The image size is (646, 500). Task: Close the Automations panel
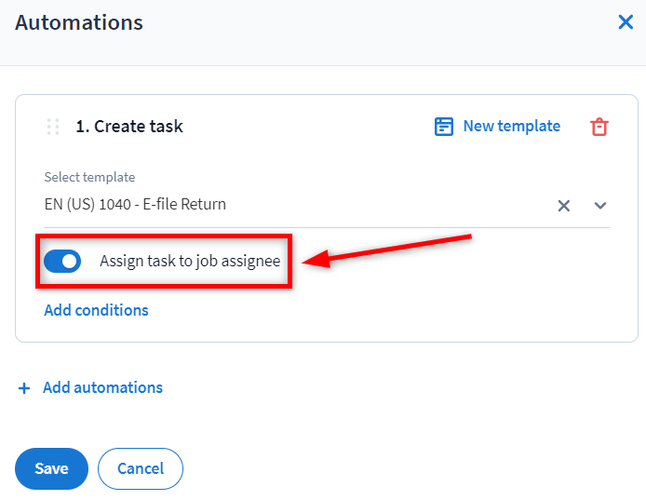[626, 22]
